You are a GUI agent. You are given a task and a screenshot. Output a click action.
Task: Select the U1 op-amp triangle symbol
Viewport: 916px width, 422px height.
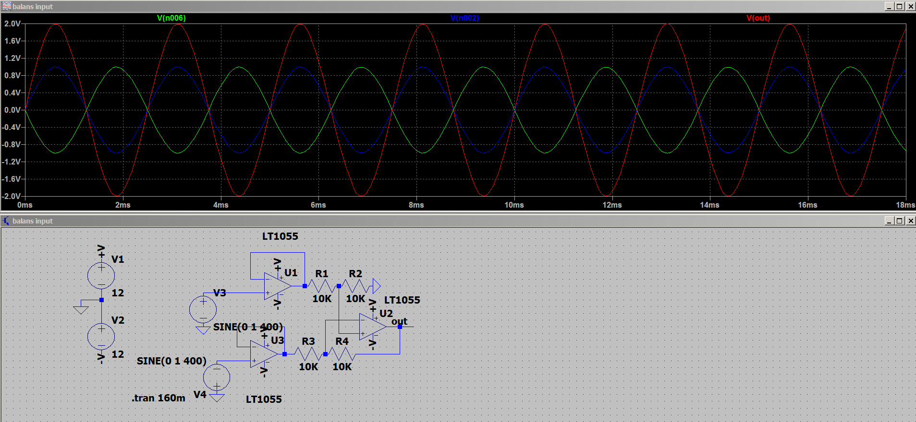tap(278, 286)
